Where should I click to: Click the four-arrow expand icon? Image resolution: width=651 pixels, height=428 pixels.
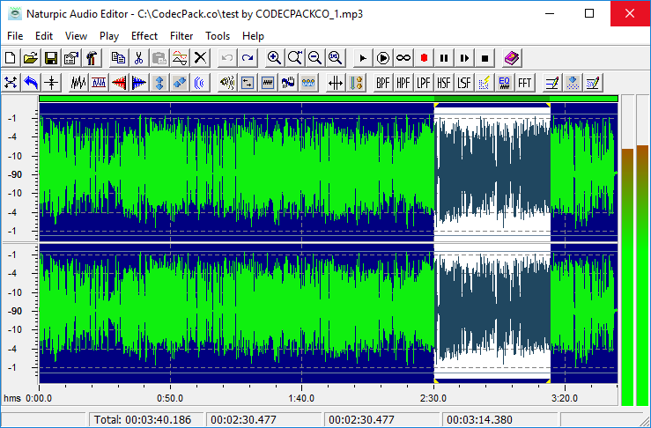11,83
